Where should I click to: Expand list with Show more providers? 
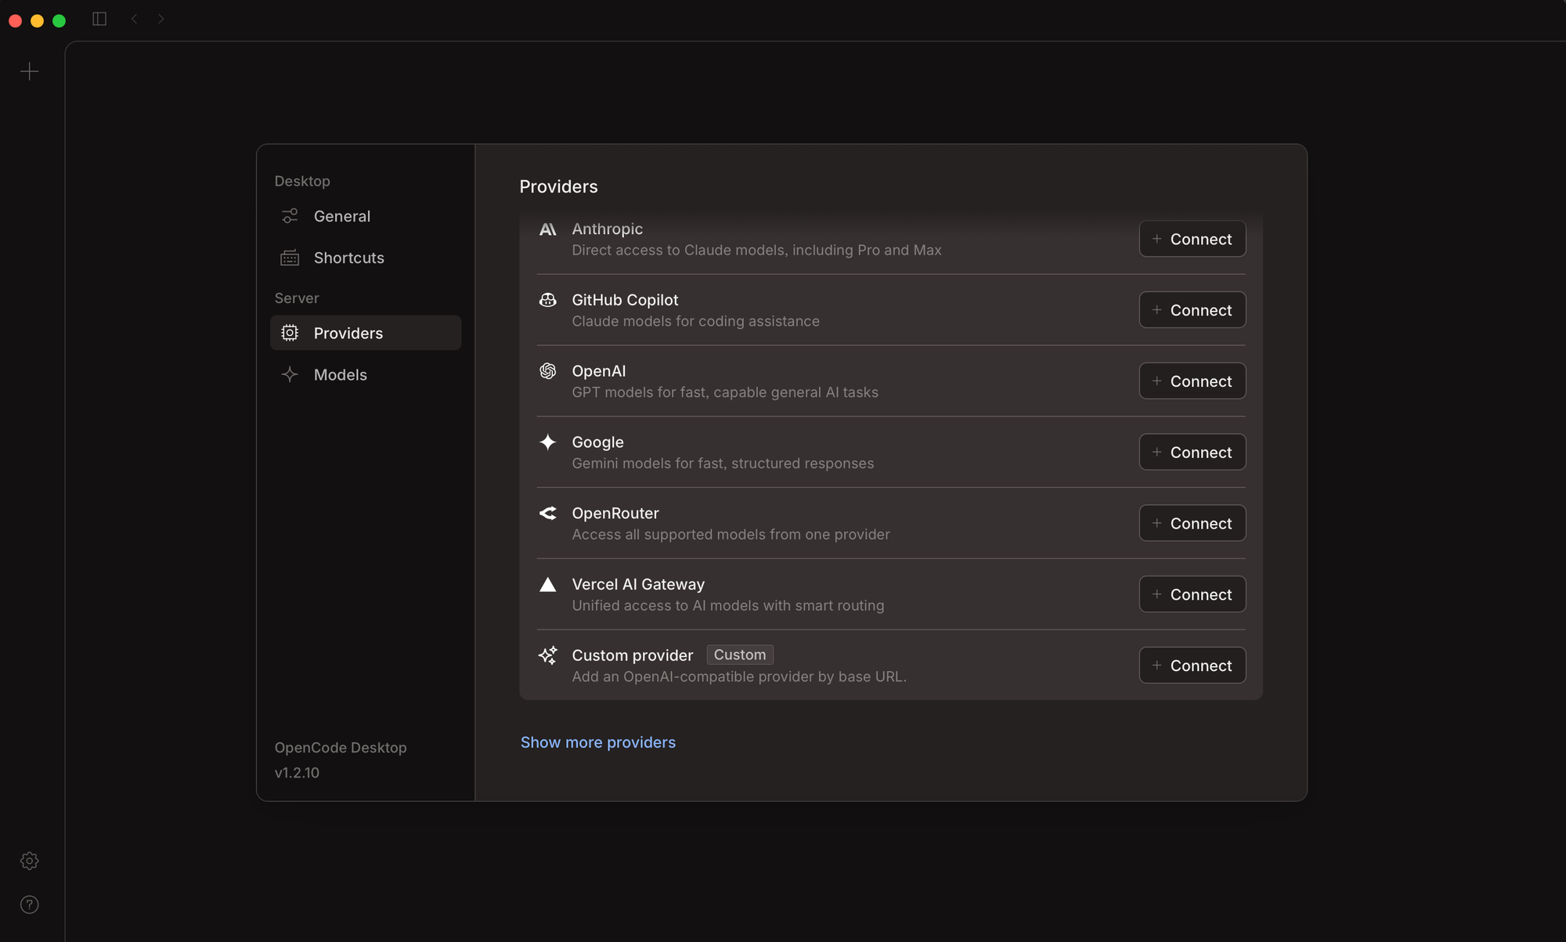597,742
